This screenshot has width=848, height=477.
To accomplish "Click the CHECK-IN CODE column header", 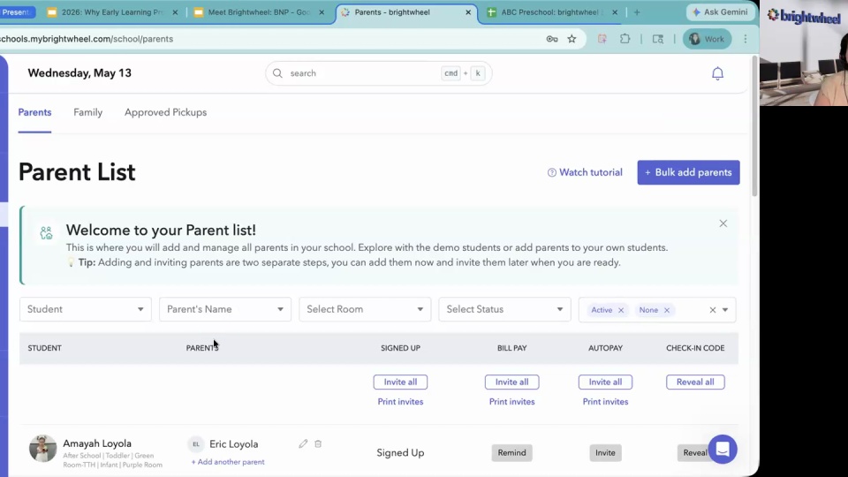I will point(695,348).
